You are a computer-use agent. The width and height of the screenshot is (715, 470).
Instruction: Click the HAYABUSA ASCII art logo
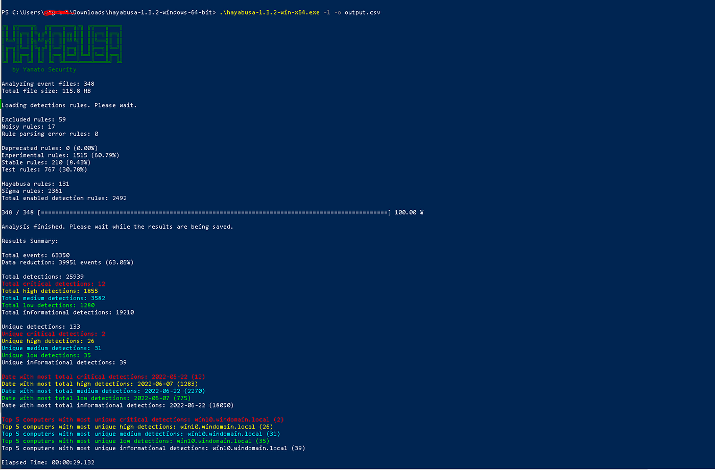(x=62, y=44)
